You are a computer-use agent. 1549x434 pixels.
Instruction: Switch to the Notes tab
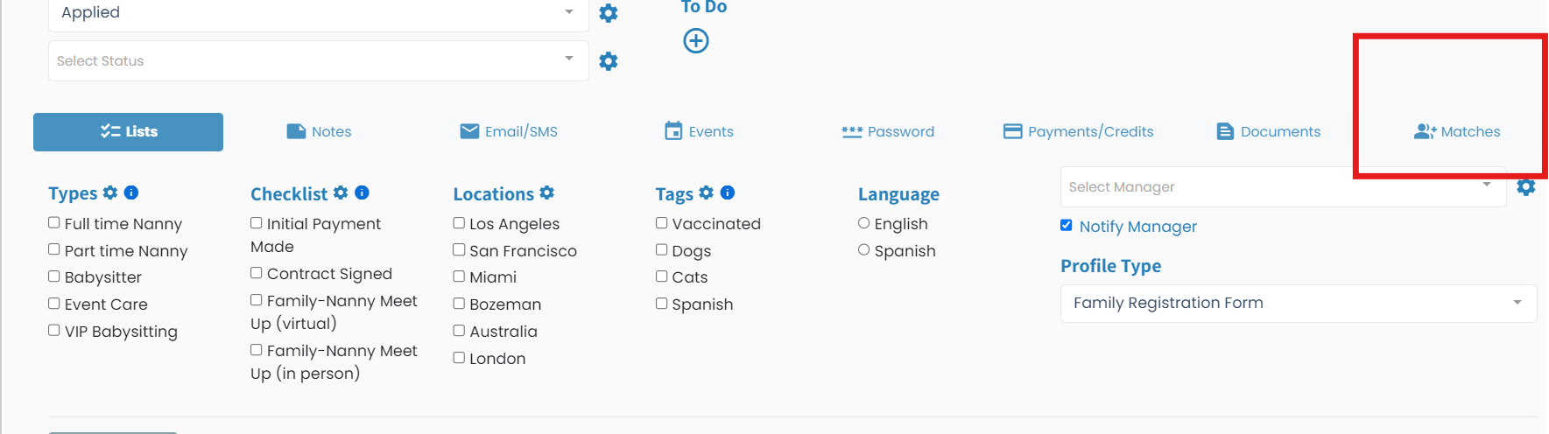tap(320, 132)
